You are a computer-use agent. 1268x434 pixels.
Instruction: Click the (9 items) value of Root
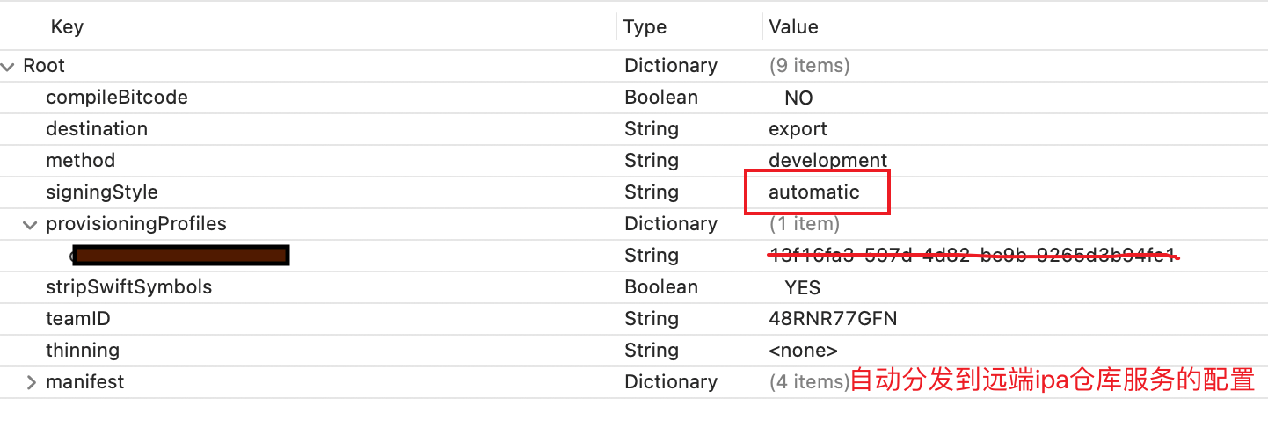pyautogui.click(x=809, y=66)
